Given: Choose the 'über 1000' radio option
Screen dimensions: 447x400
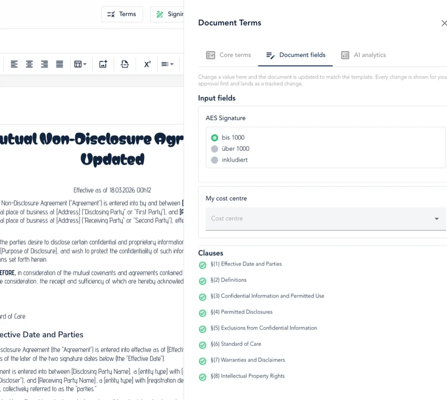Looking at the screenshot, I should point(215,149).
